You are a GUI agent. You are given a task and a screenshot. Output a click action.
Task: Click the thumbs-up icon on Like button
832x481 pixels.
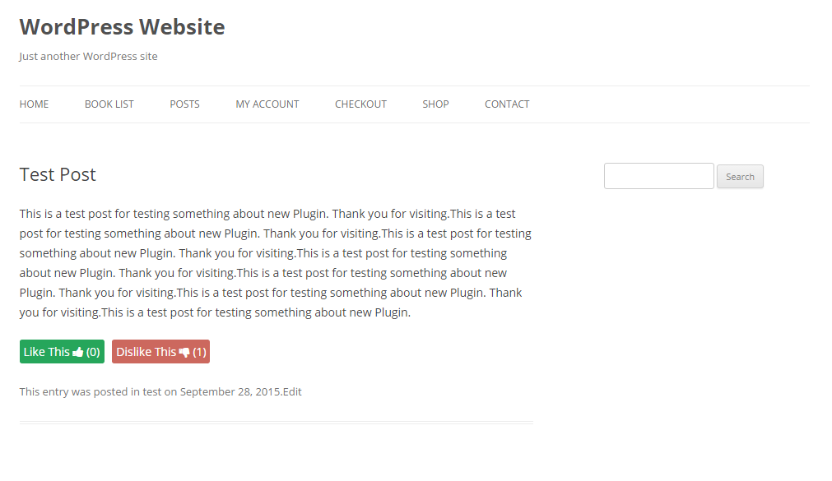click(x=78, y=352)
